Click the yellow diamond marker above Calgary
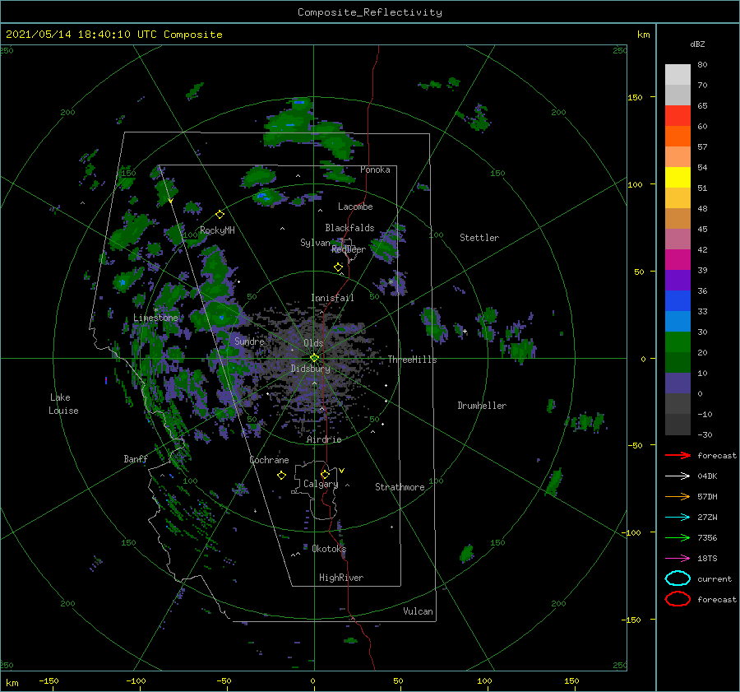This screenshot has width=740, height=692. 325,474
